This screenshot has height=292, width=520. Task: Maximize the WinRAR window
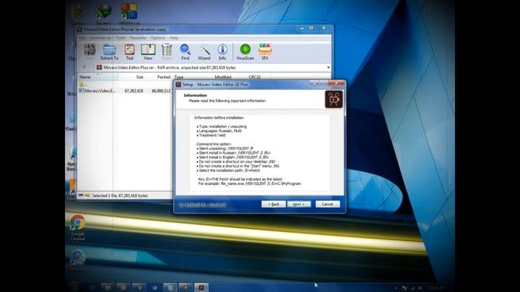pyautogui.click(x=311, y=29)
